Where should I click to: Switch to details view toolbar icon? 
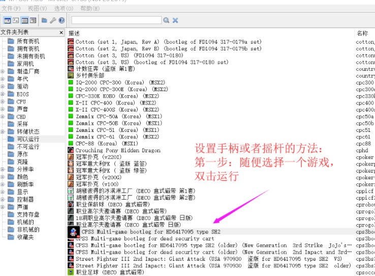tap(24, 20)
